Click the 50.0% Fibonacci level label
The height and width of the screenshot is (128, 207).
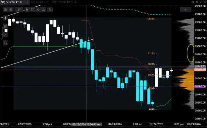[x=151, y=64]
